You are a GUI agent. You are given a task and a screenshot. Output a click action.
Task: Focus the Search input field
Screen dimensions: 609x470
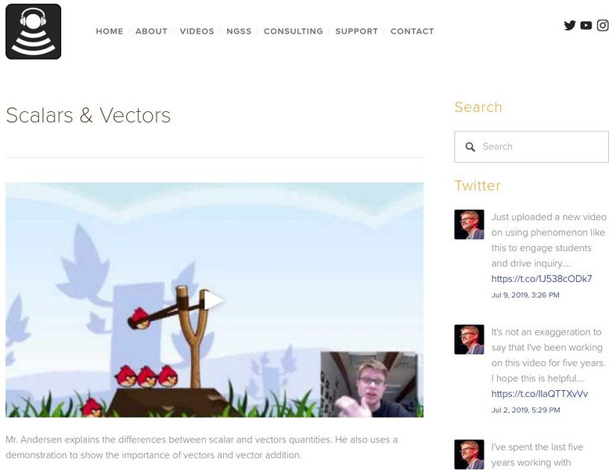point(532,147)
